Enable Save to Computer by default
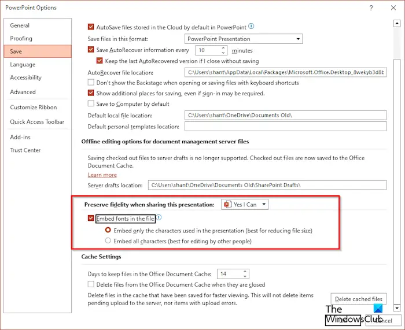The image size is (405, 330). [91, 103]
